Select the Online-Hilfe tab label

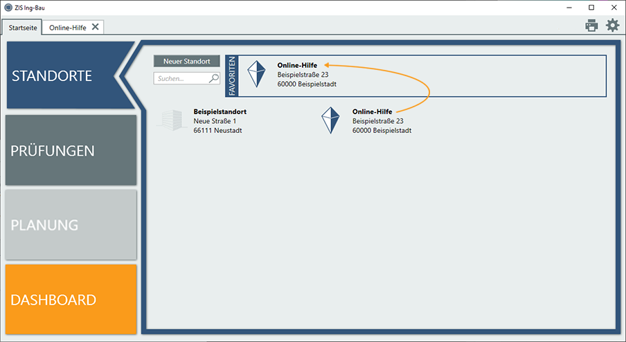point(67,27)
